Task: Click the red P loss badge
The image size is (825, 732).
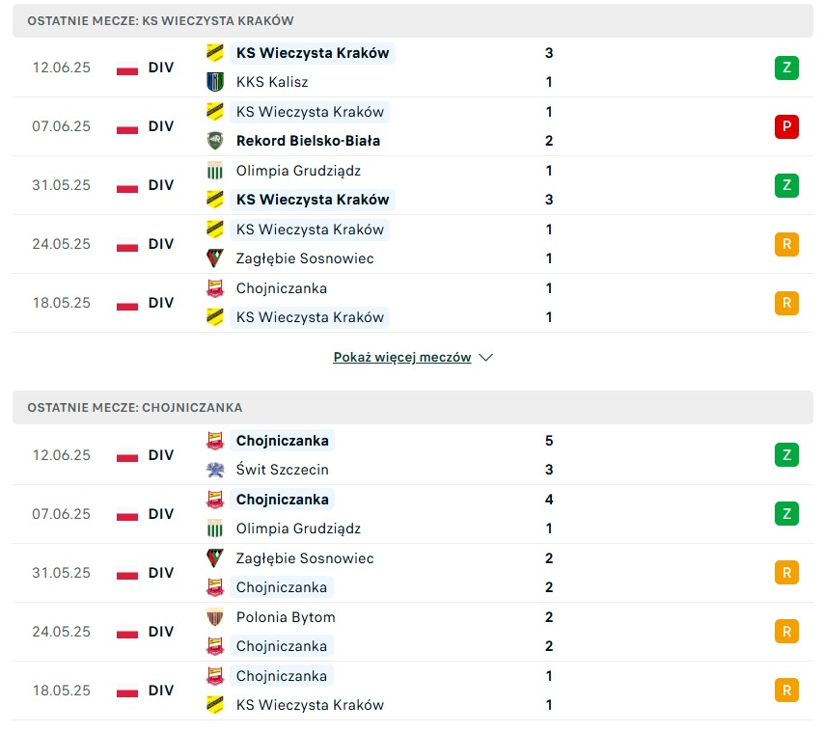Action: pos(786,126)
